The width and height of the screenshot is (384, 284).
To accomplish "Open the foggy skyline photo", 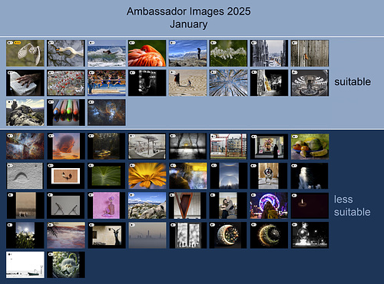I will tap(147, 236).
